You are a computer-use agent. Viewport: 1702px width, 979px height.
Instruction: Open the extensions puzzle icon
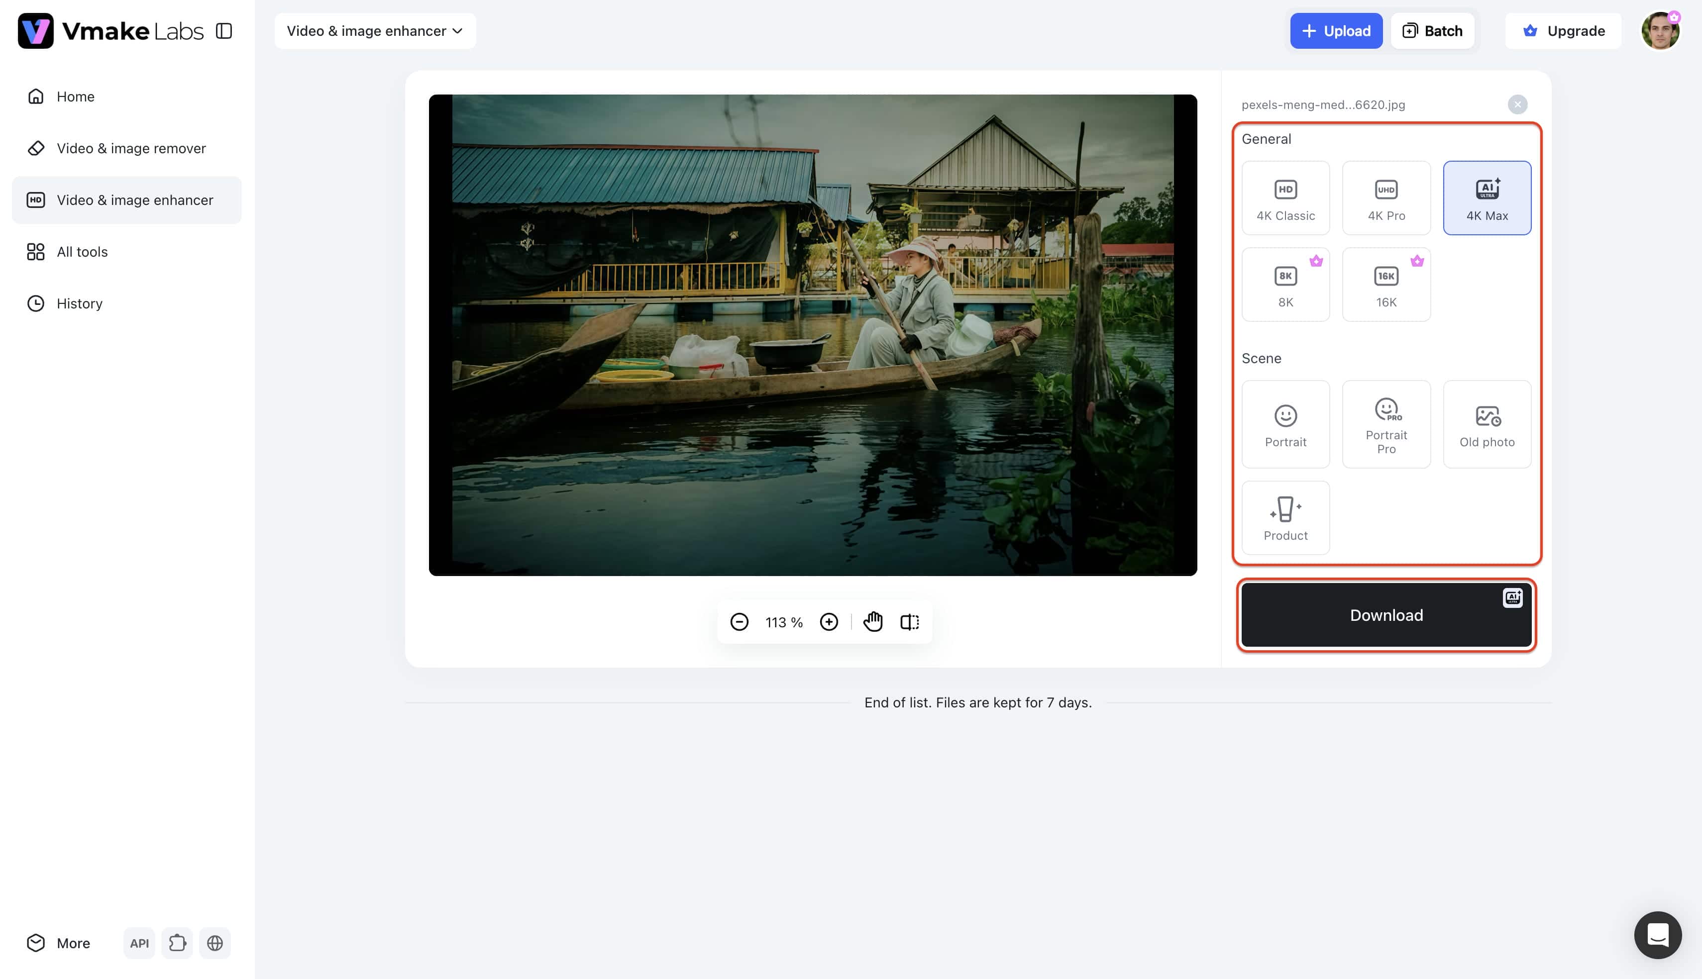(178, 943)
